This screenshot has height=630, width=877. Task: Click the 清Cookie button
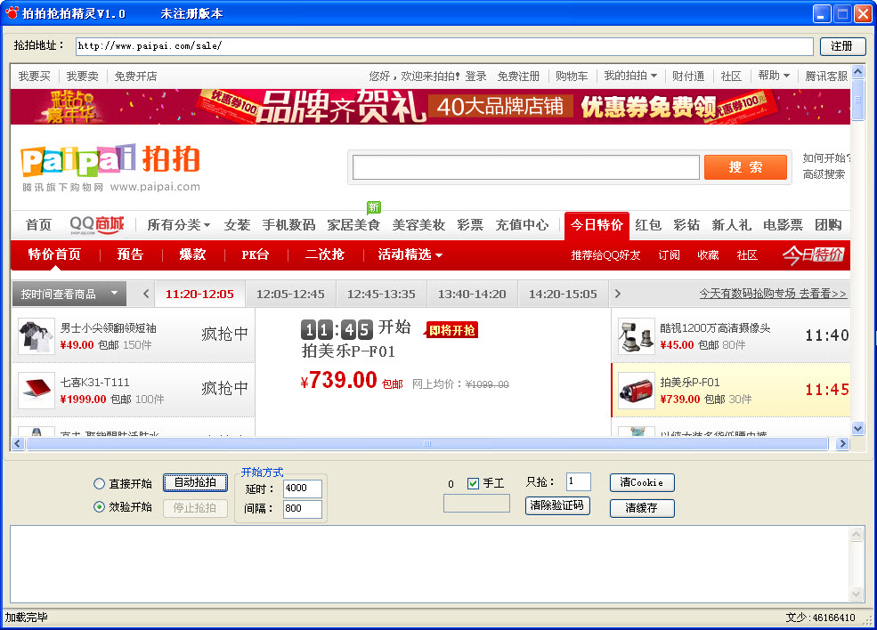[x=642, y=482]
